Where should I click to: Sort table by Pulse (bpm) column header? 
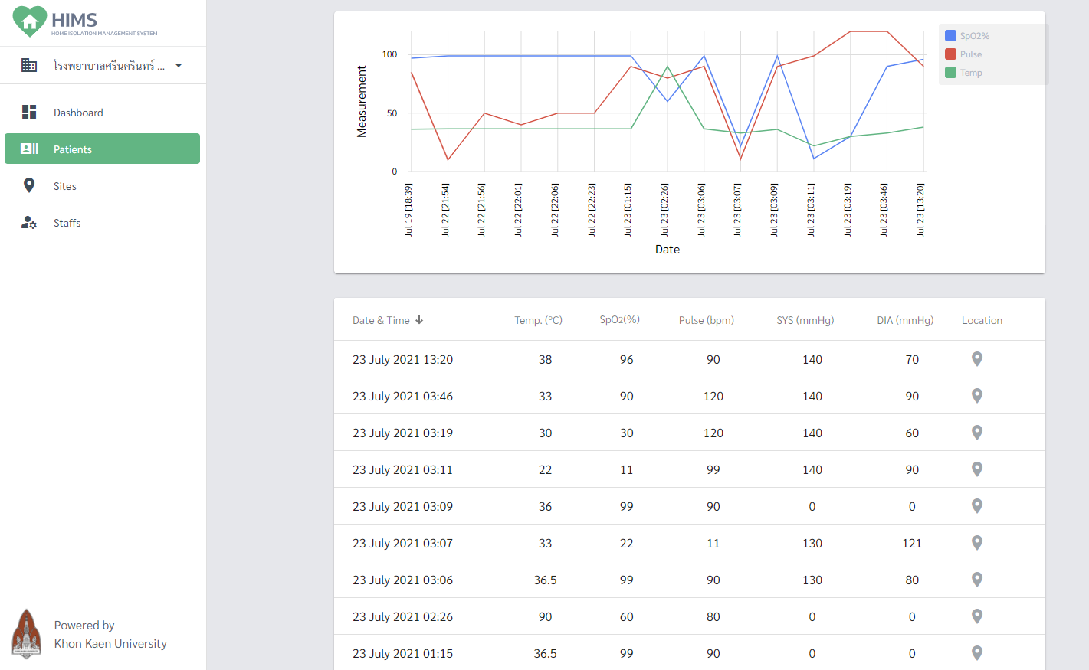point(706,320)
